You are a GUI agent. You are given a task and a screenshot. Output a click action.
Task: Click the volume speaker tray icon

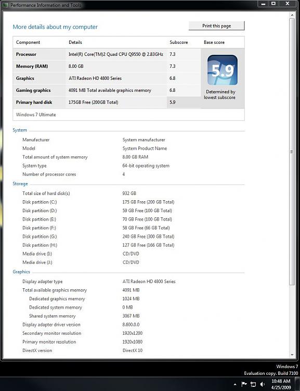point(262,384)
